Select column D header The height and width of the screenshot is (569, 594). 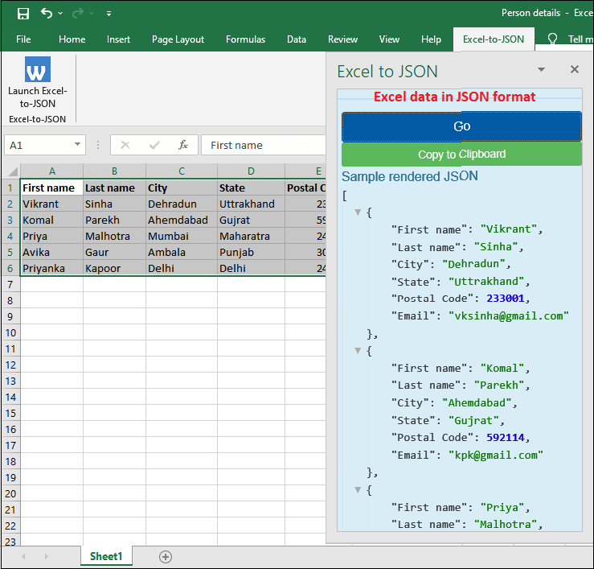[x=251, y=171]
